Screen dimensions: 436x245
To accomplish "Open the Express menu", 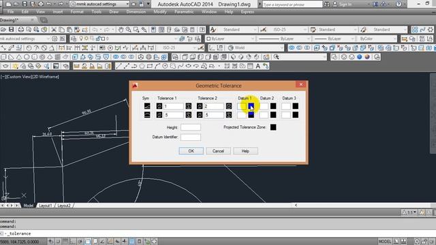I will click(247, 12).
